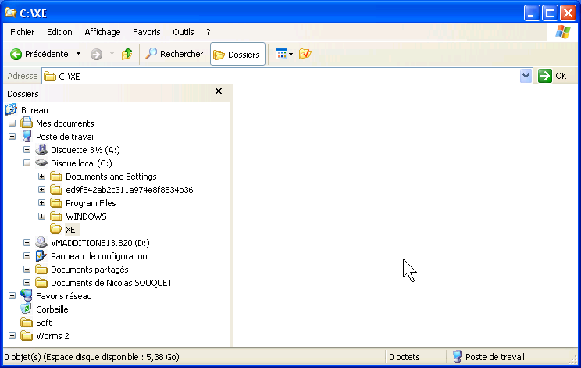Image resolution: width=581 pixels, height=368 pixels.
Task: Open the Fichier menu
Action: [23, 32]
